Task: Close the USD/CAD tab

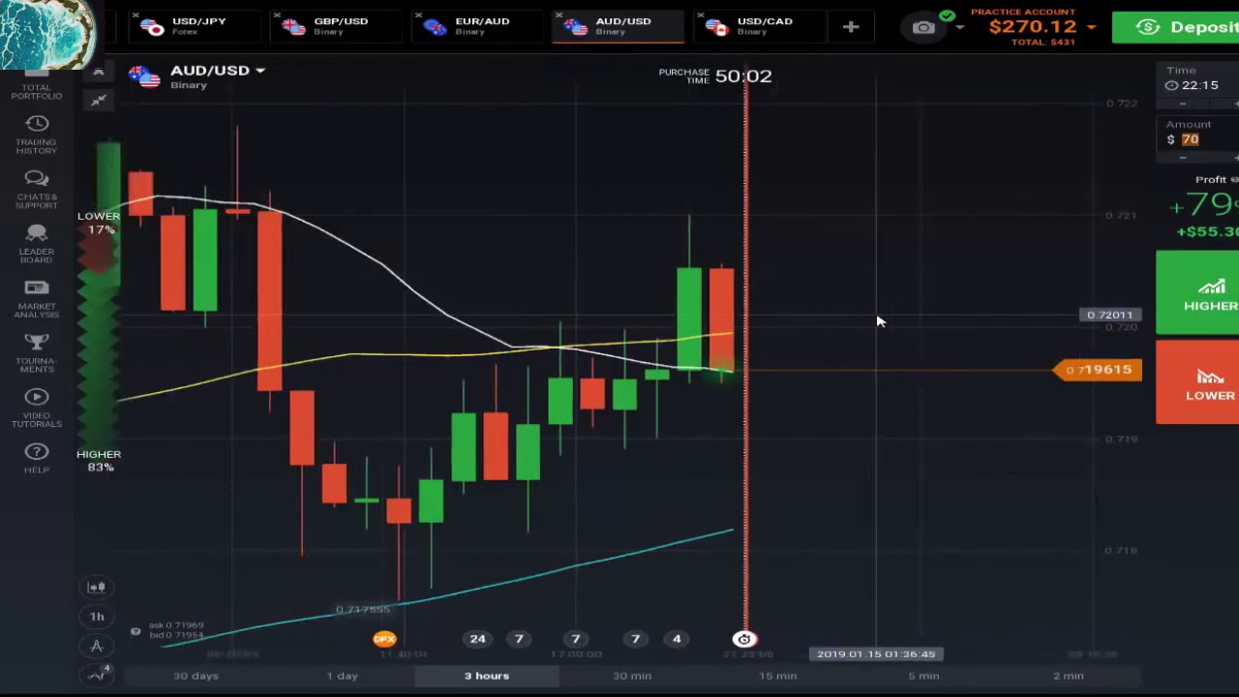Action: click(702, 16)
